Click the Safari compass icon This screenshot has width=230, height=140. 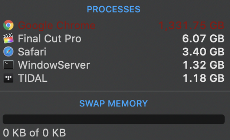pyautogui.click(x=9, y=52)
